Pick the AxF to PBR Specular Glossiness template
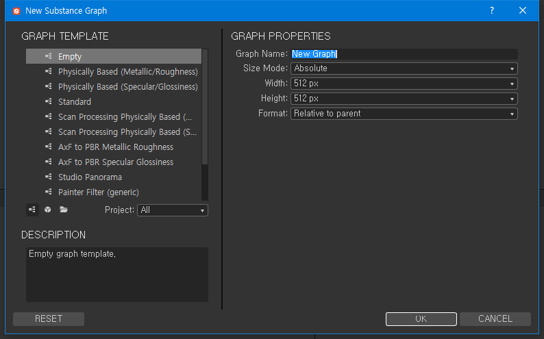Image resolution: width=544 pixels, height=339 pixels. click(x=114, y=162)
